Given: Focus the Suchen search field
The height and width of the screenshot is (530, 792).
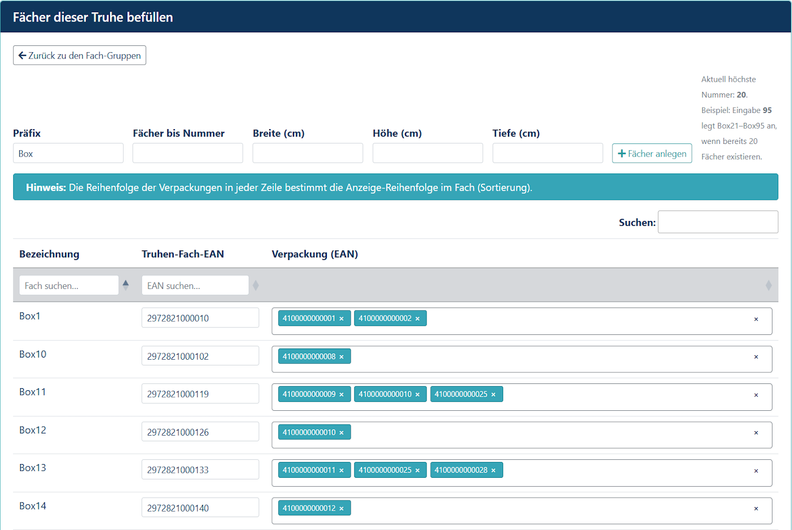Looking at the screenshot, I should (x=718, y=222).
